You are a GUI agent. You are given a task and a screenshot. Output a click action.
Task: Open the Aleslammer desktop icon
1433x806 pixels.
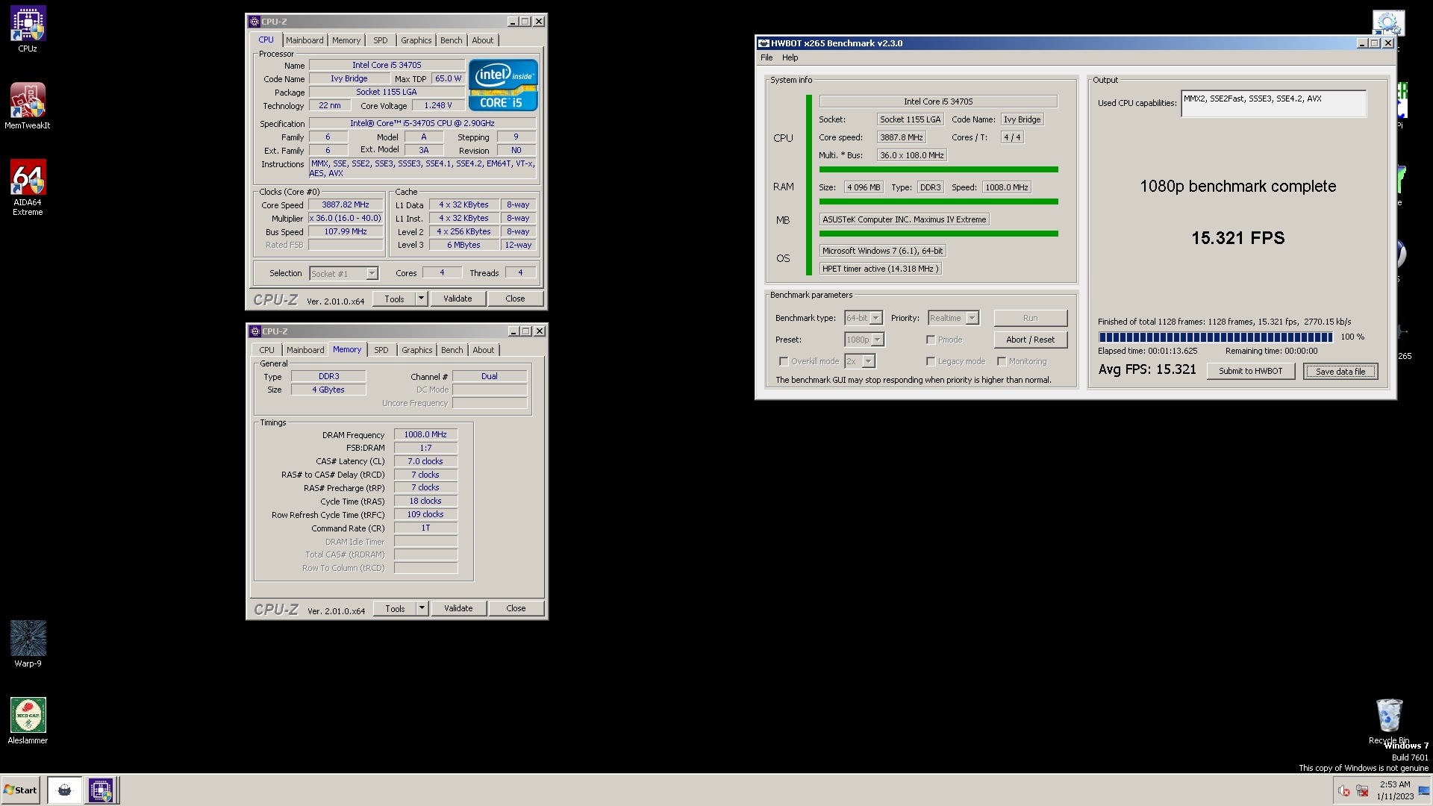point(28,721)
